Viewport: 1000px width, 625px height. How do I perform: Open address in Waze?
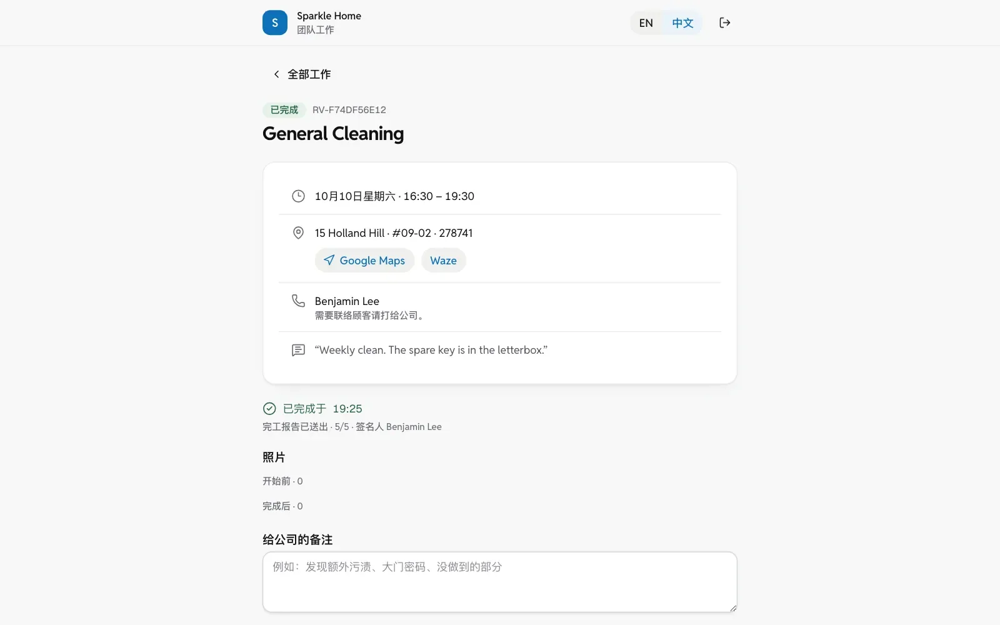pos(443,261)
